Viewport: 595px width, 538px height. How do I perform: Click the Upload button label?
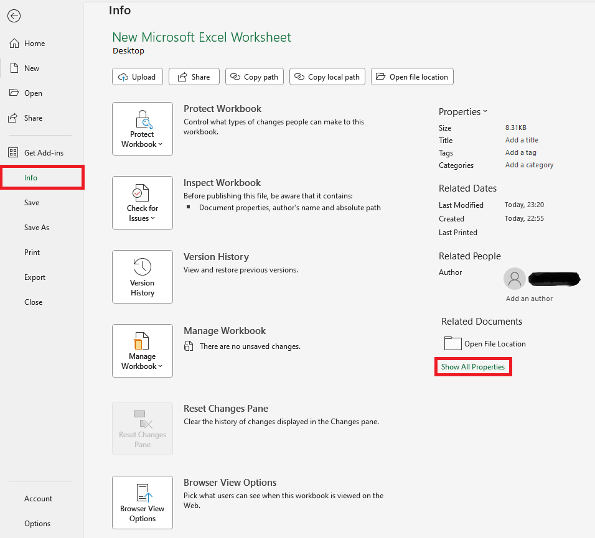click(144, 77)
